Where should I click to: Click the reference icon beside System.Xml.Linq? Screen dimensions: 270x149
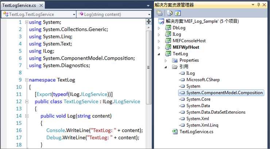182,125
